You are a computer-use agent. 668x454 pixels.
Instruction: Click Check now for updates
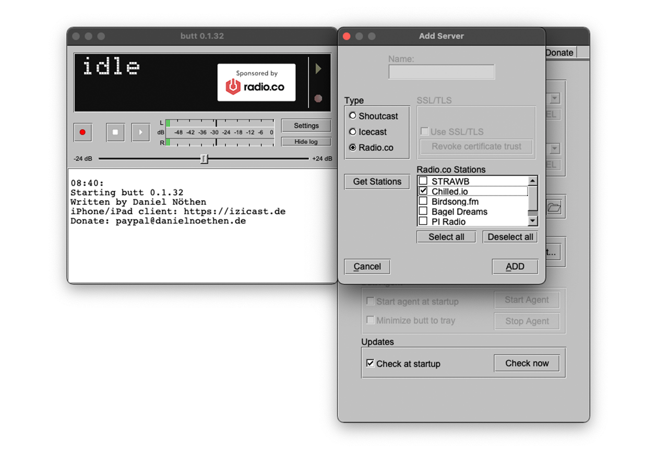(x=527, y=363)
